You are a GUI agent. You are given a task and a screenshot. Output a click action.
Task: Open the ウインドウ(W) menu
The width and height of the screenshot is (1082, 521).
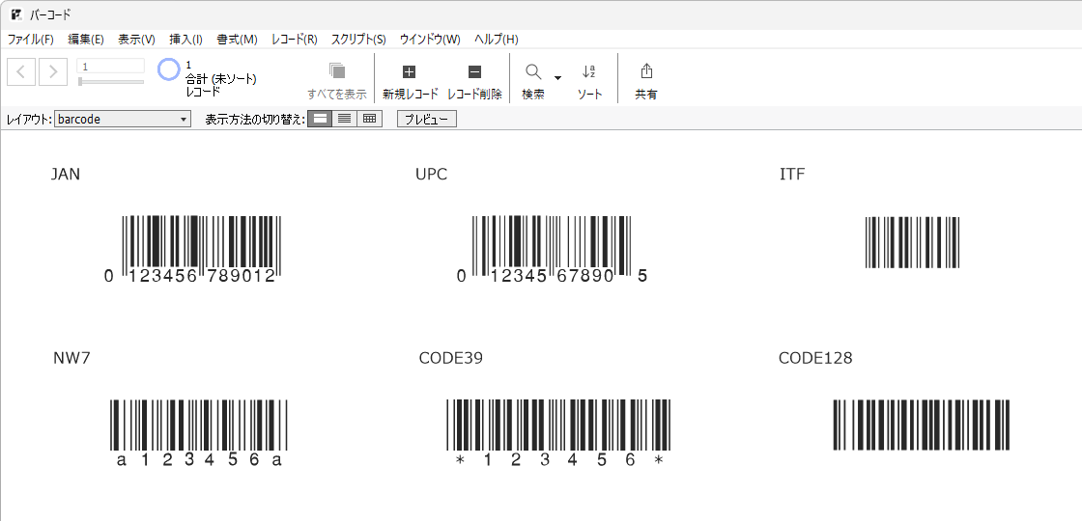pyautogui.click(x=430, y=40)
